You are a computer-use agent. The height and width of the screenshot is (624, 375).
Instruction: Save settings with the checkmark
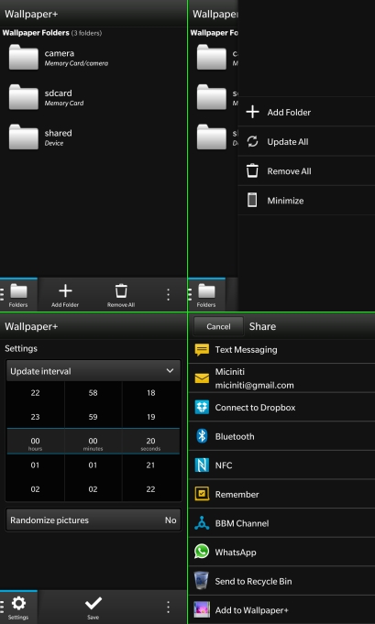pyautogui.click(x=94, y=608)
